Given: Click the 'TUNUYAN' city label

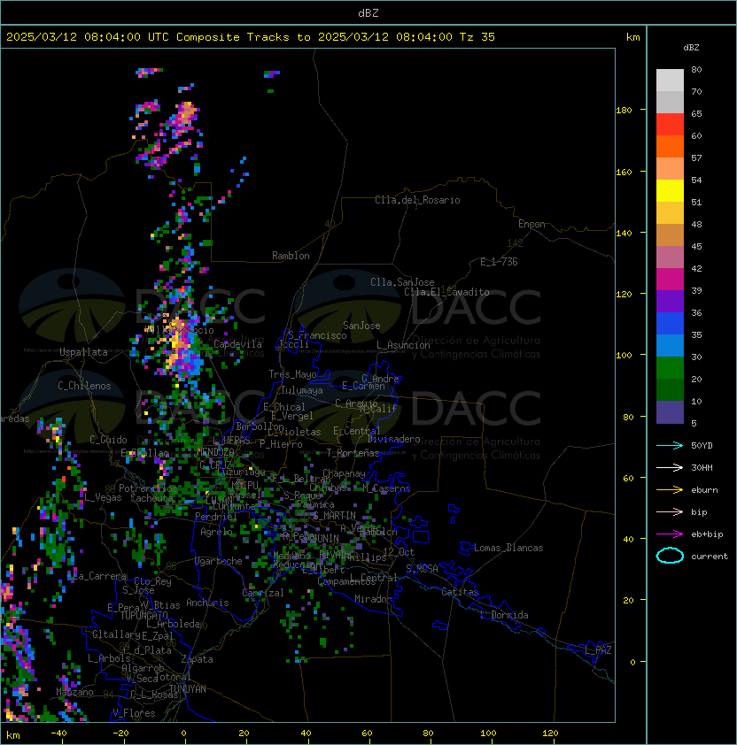Looking at the screenshot, I should [188, 689].
